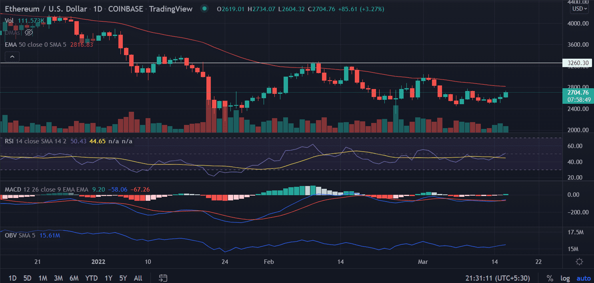594x283 pixels.
Task: Click the 1D interval in chart title
Action: point(97,9)
